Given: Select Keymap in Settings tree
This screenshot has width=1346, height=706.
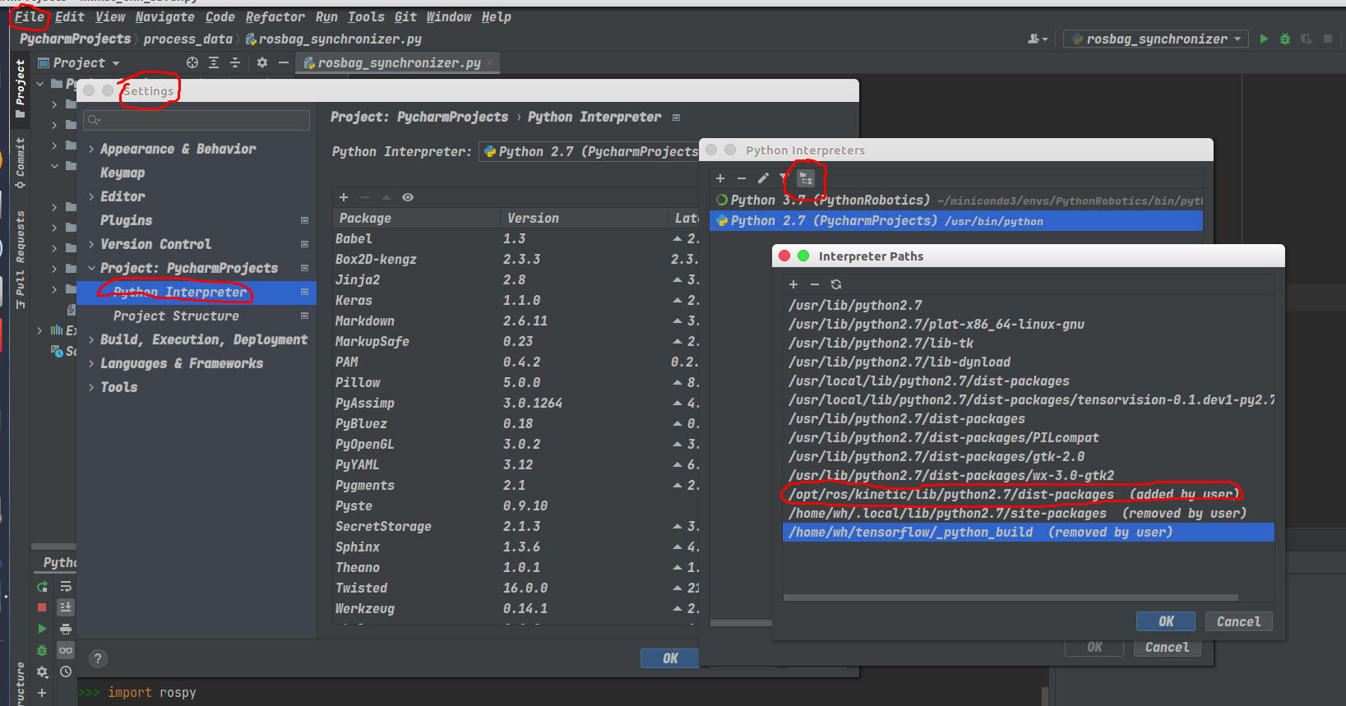Looking at the screenshot, I should pos(123,173).
